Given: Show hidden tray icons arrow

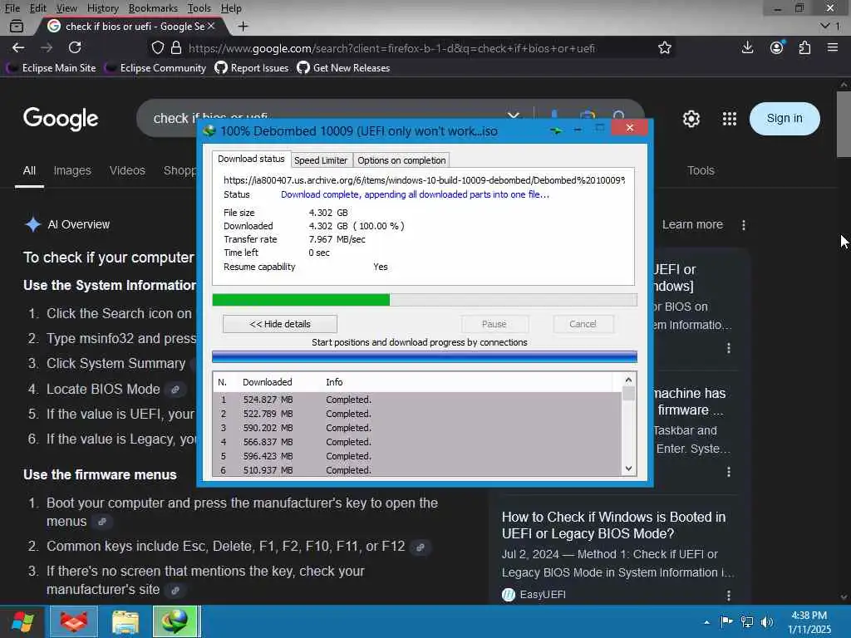Looking at the screenshot, I should click(x=706, y=622).
